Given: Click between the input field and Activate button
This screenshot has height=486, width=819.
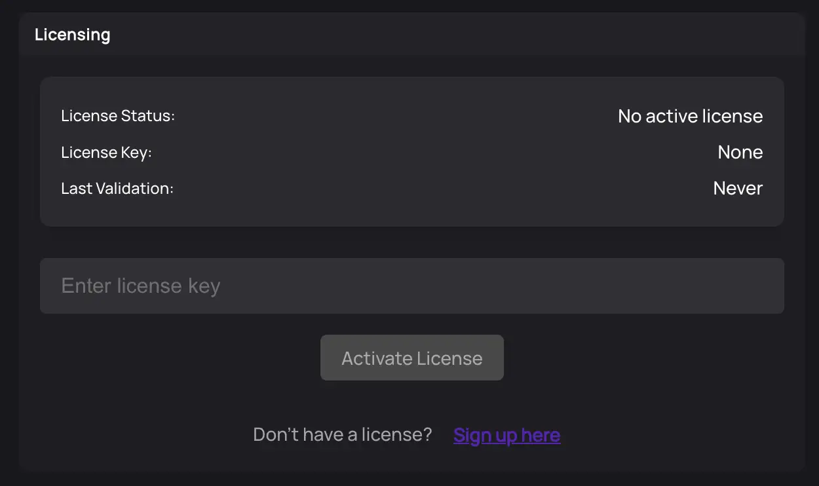Looking at the screenshot, I should tap(411, 324).
